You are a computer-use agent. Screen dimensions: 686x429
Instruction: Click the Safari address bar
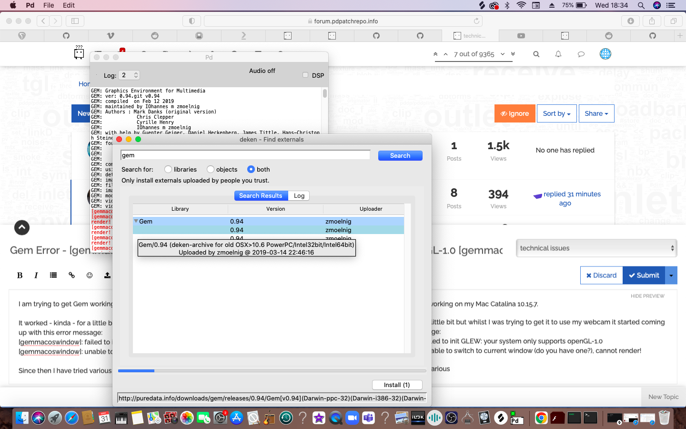pos(343,21)
